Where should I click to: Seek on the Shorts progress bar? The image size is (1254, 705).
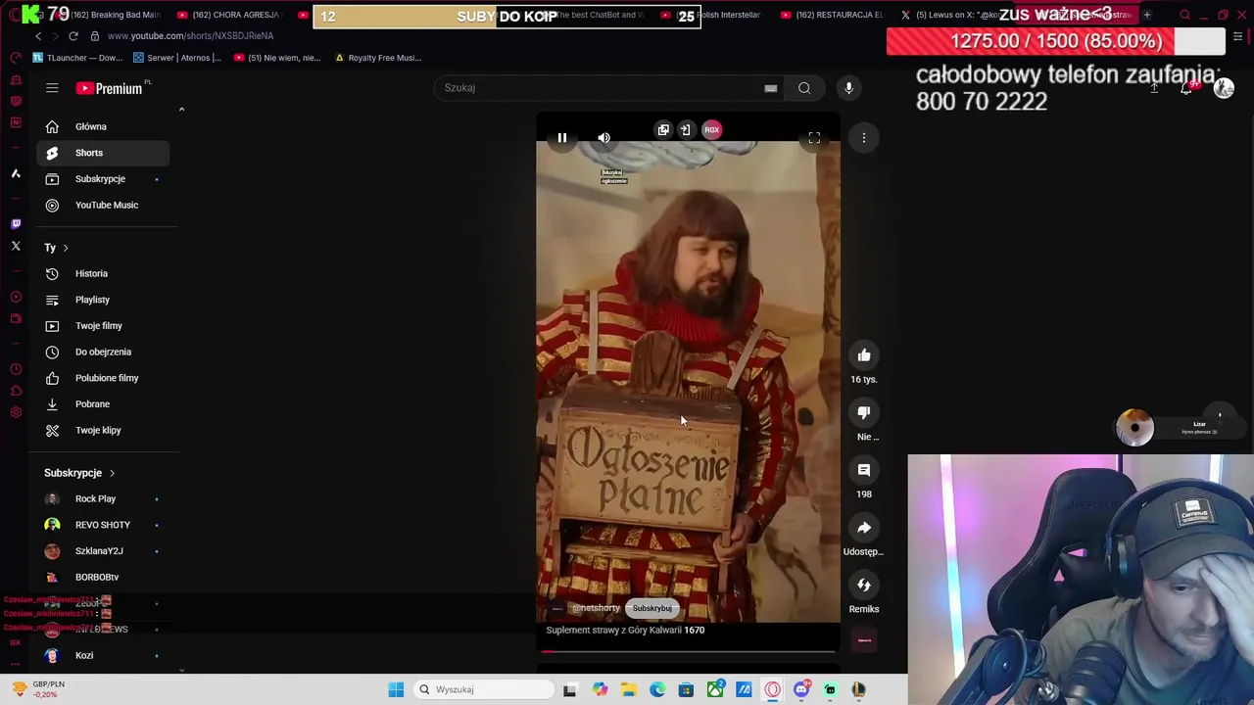(x=690, y=650)
